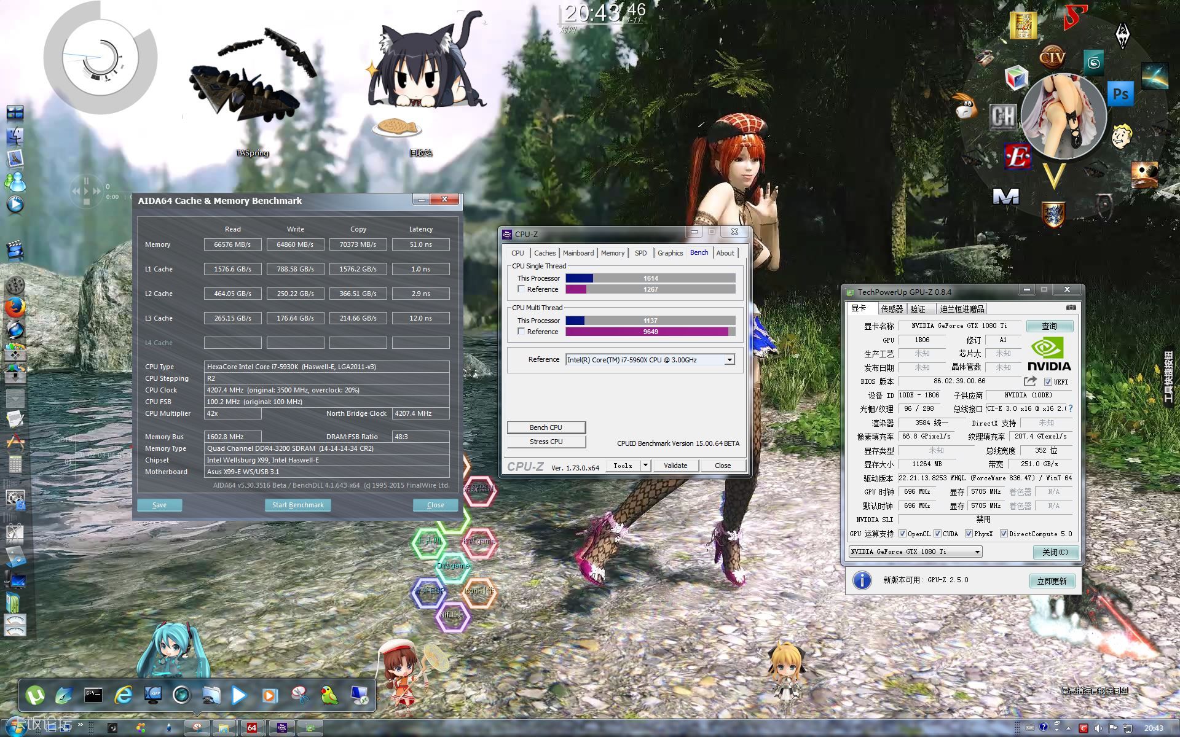Viewport: 1180px width, 737px height.
Task: Open the About tab in CPU-Z
Action: point(725,253)
